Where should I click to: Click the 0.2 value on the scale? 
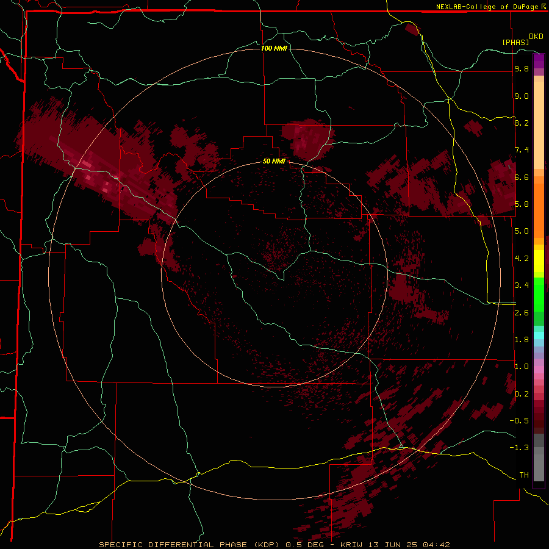pos(522,394)
